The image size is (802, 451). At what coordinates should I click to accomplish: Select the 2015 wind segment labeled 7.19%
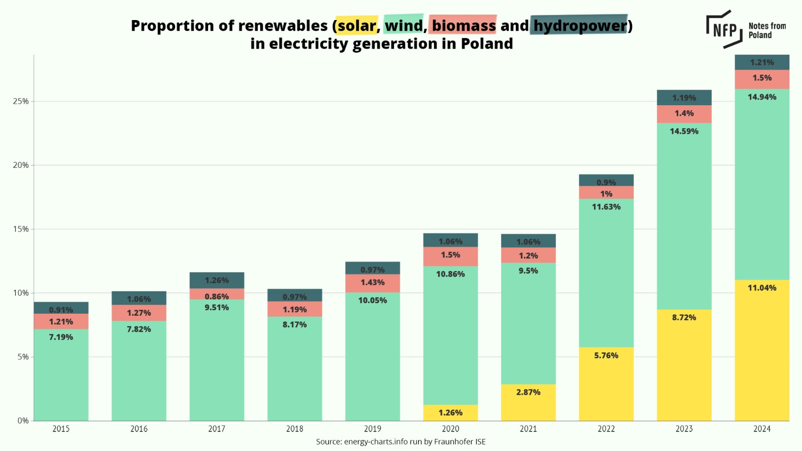coord(61,374)
